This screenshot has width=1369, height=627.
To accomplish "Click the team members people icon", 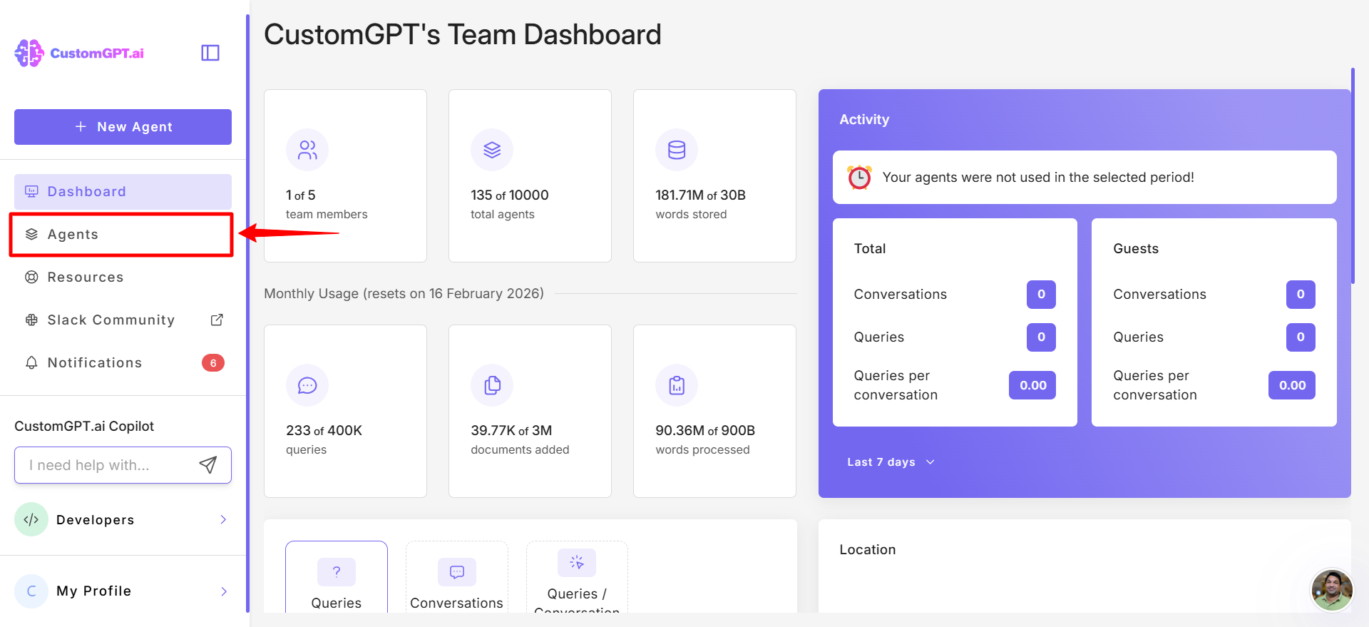I will tap(307, 150).
